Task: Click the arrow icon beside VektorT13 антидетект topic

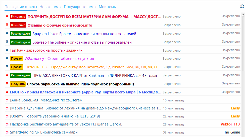Action: (x=7, y=124)
